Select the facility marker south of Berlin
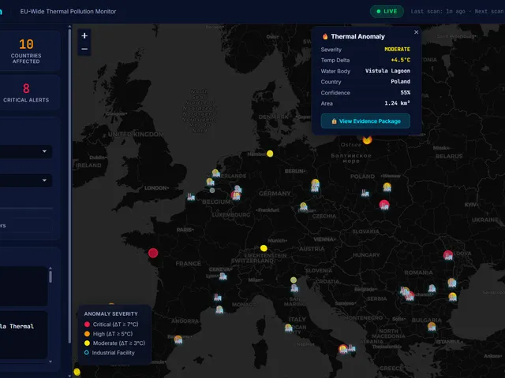This screenshot has height=378, width=505. pyautogui.click(x=315, y=186)
